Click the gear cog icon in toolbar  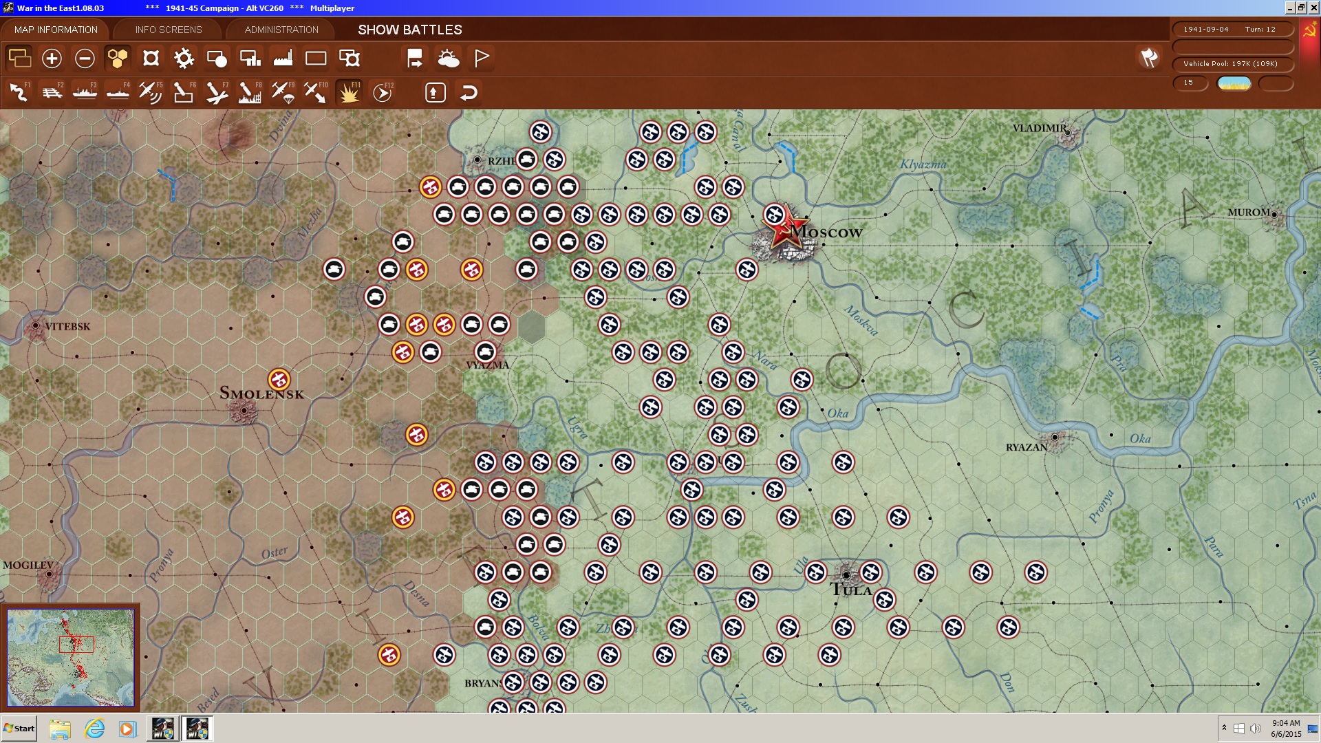pyautogui.click(x=184, y=58)
